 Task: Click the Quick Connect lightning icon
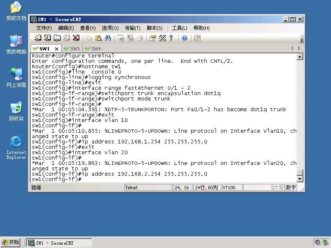47,38
